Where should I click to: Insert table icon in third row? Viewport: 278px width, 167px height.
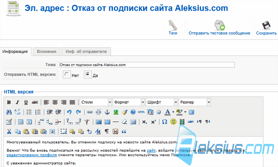[9, 122]
